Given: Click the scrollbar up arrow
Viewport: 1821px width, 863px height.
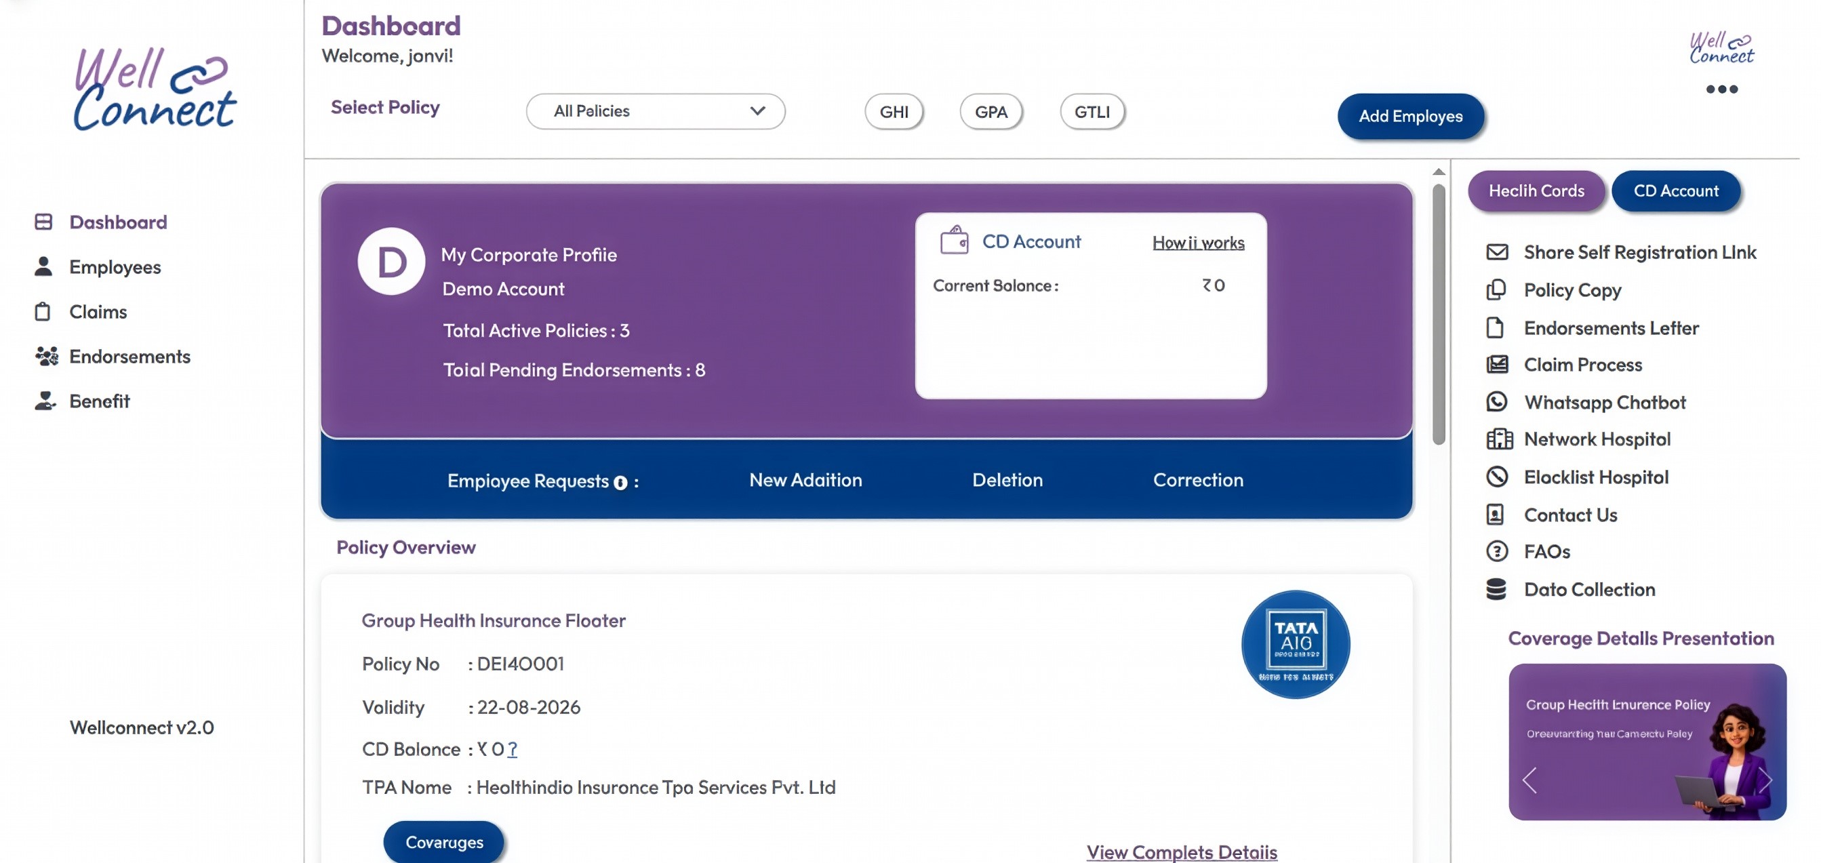Looking at the screenshot, I should click(1439, 172).
